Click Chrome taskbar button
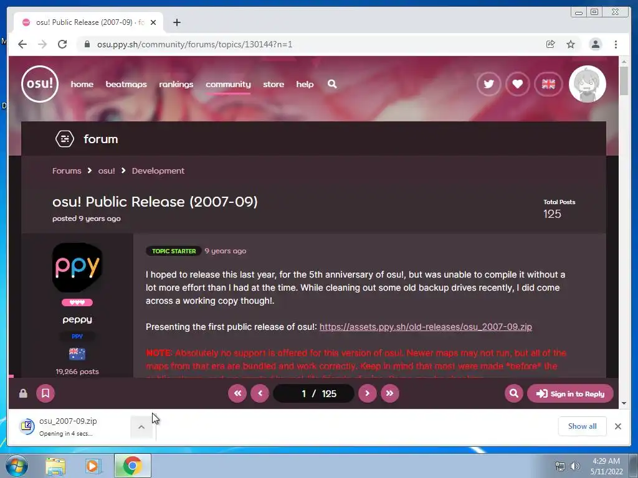Image resolution: width=638 pixels, height=478 pixels. tap(132, 466)
